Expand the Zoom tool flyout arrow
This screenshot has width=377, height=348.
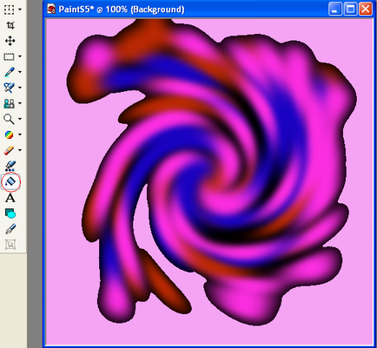(20, 119)
